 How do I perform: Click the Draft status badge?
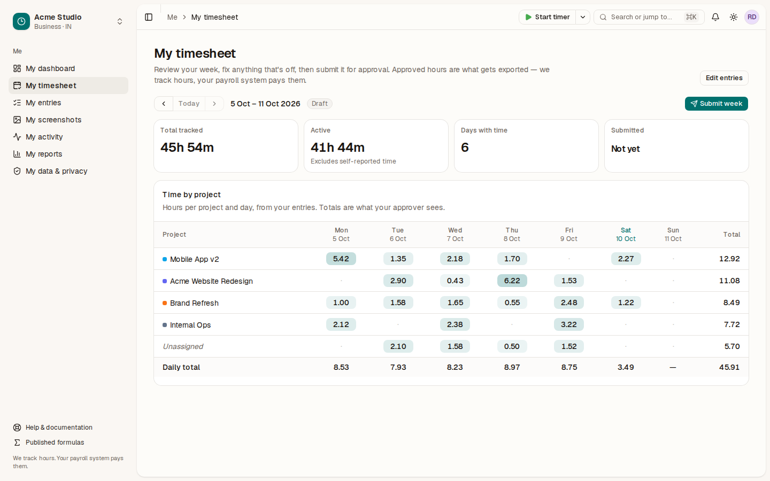click(x=320, y=104)
